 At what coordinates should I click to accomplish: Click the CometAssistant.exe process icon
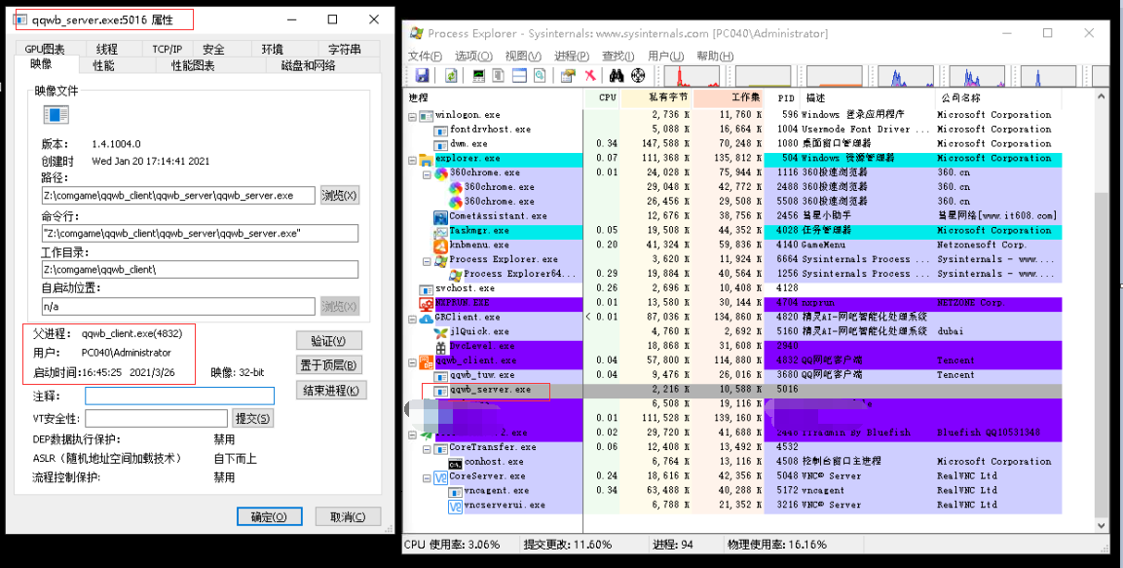point(441,216)
